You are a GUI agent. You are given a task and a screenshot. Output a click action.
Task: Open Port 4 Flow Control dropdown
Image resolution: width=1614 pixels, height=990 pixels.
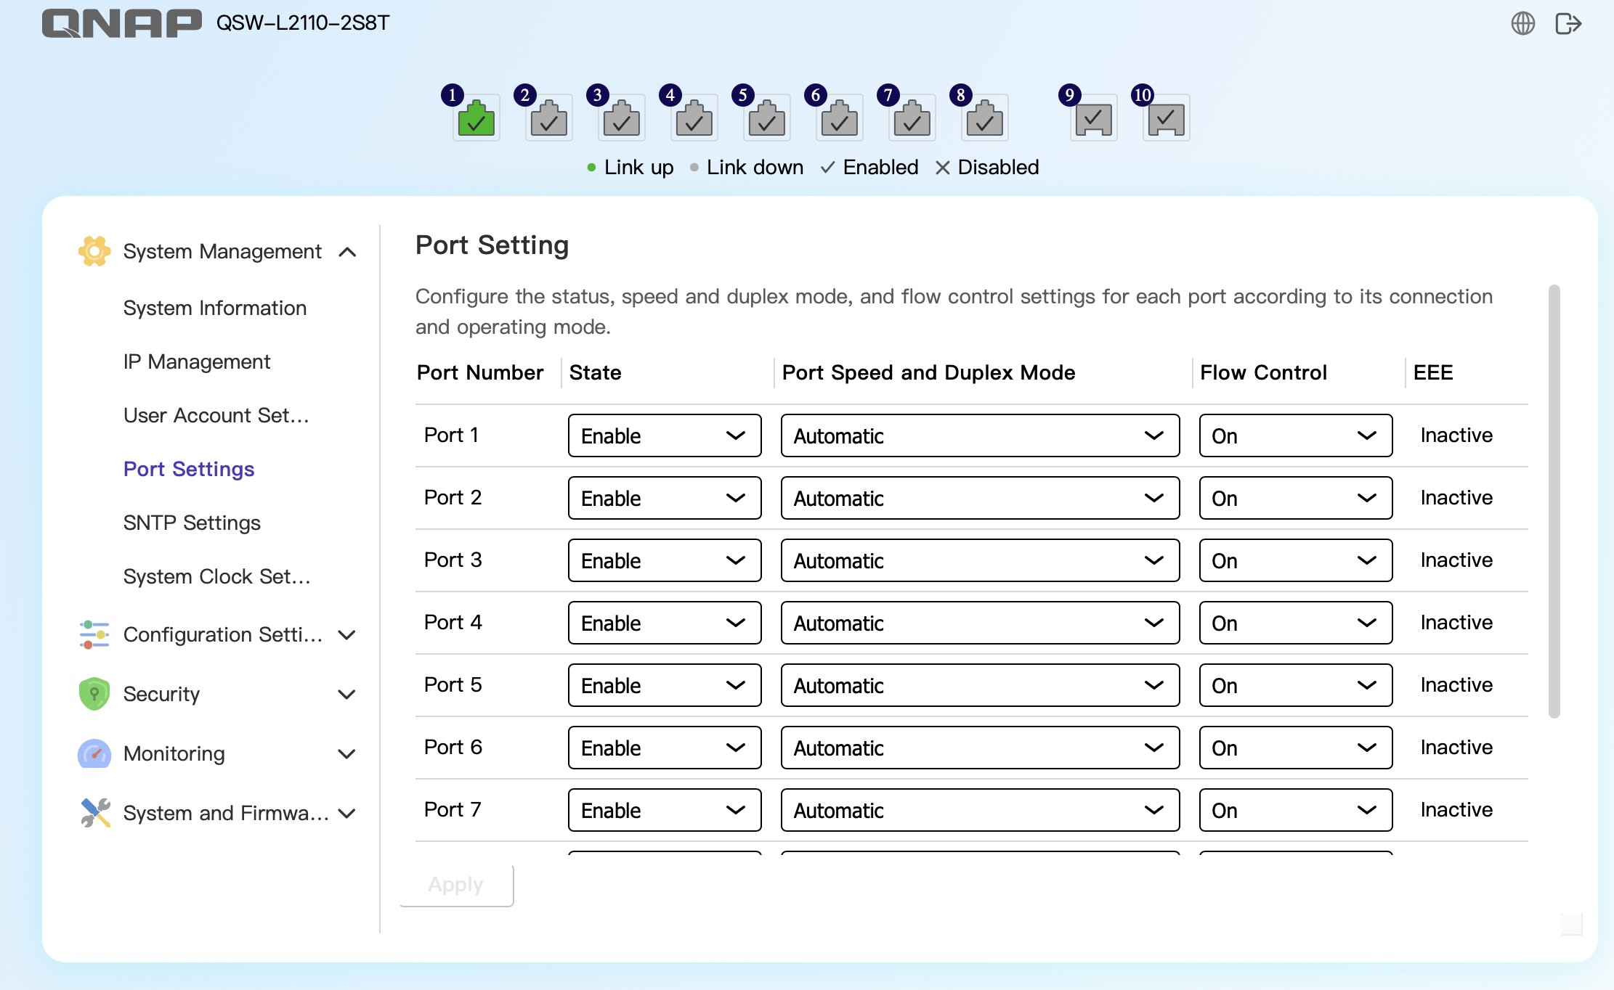1296,623
